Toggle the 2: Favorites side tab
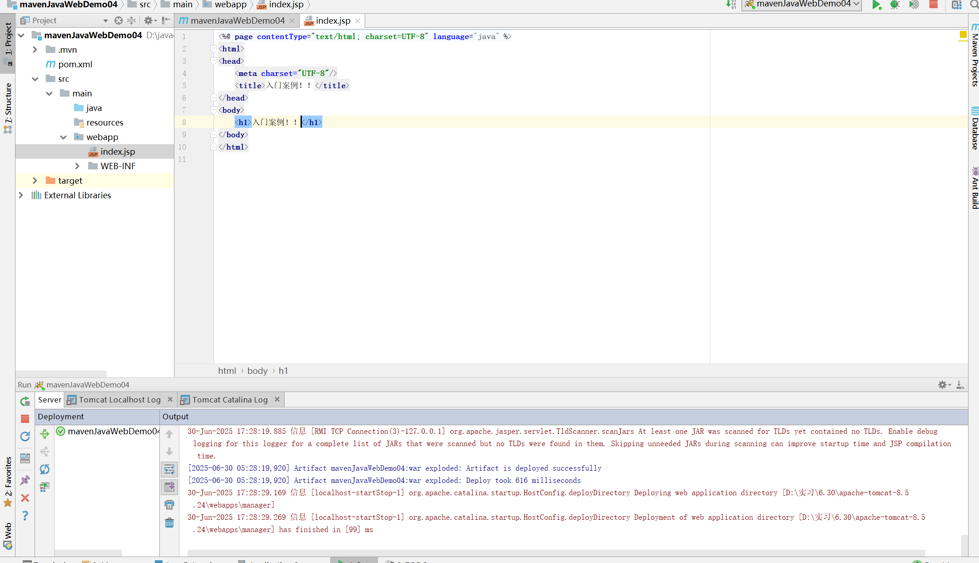979x563 pixels. (8, 481)
